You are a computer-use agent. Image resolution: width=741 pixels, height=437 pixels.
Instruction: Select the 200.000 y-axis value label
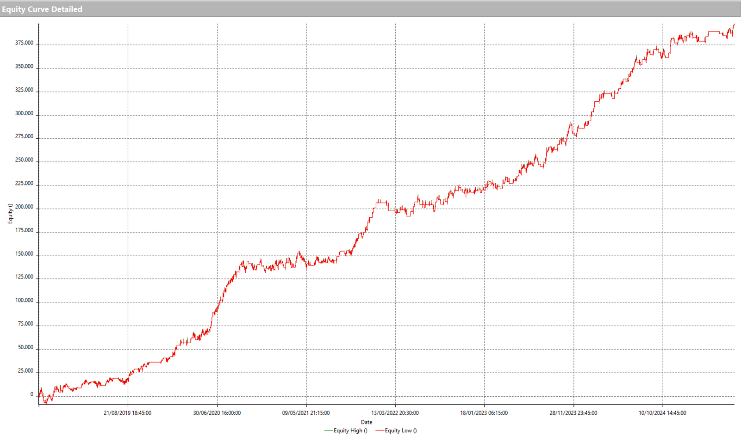point(24,207)
